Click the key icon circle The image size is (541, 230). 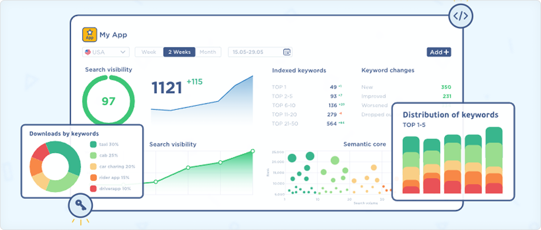point(80,205)
